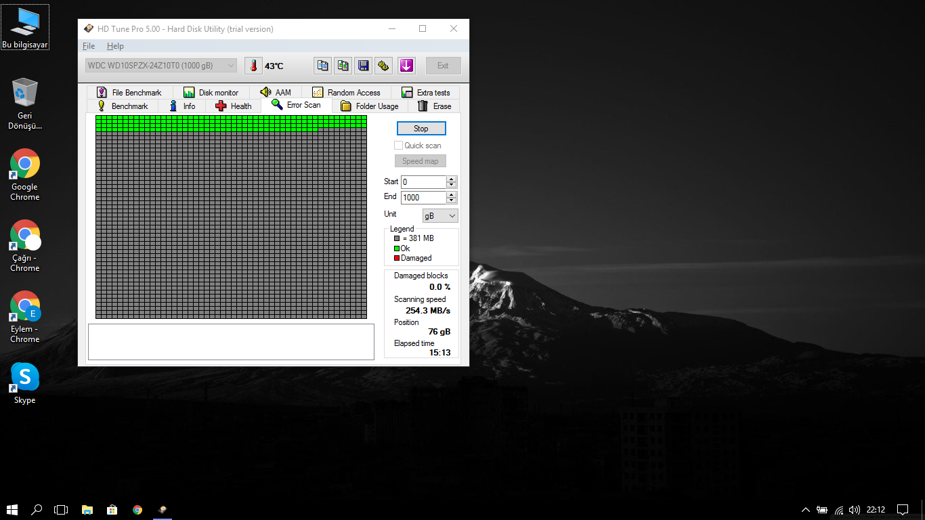Switch to the Benchmark tab

click(123, 106)
